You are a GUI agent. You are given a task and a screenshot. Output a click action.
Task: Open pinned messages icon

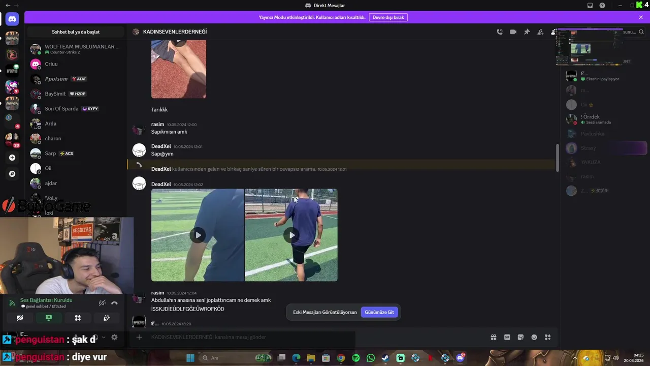527,32
